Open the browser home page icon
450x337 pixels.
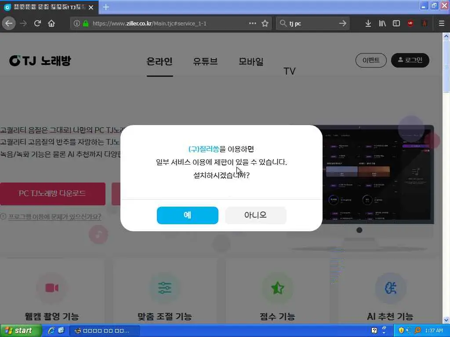tap(51, 23)
